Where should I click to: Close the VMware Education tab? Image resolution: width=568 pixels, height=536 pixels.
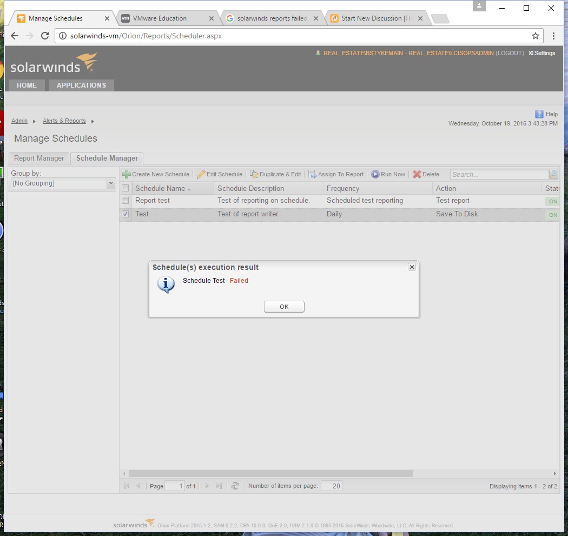pos(212,18)
